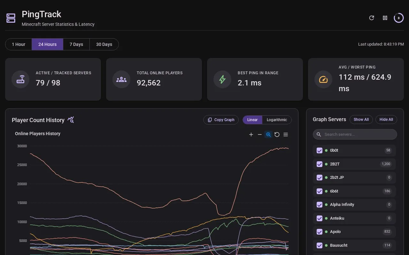
Task: Click the lightning bolt icon in Best Ping card
Action: [x=222, y=79]
